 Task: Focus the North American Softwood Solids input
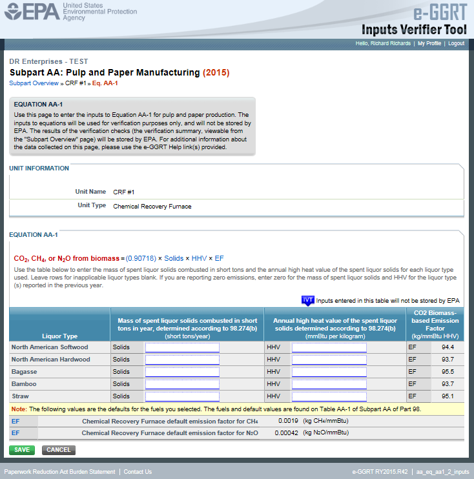(183, 347)
